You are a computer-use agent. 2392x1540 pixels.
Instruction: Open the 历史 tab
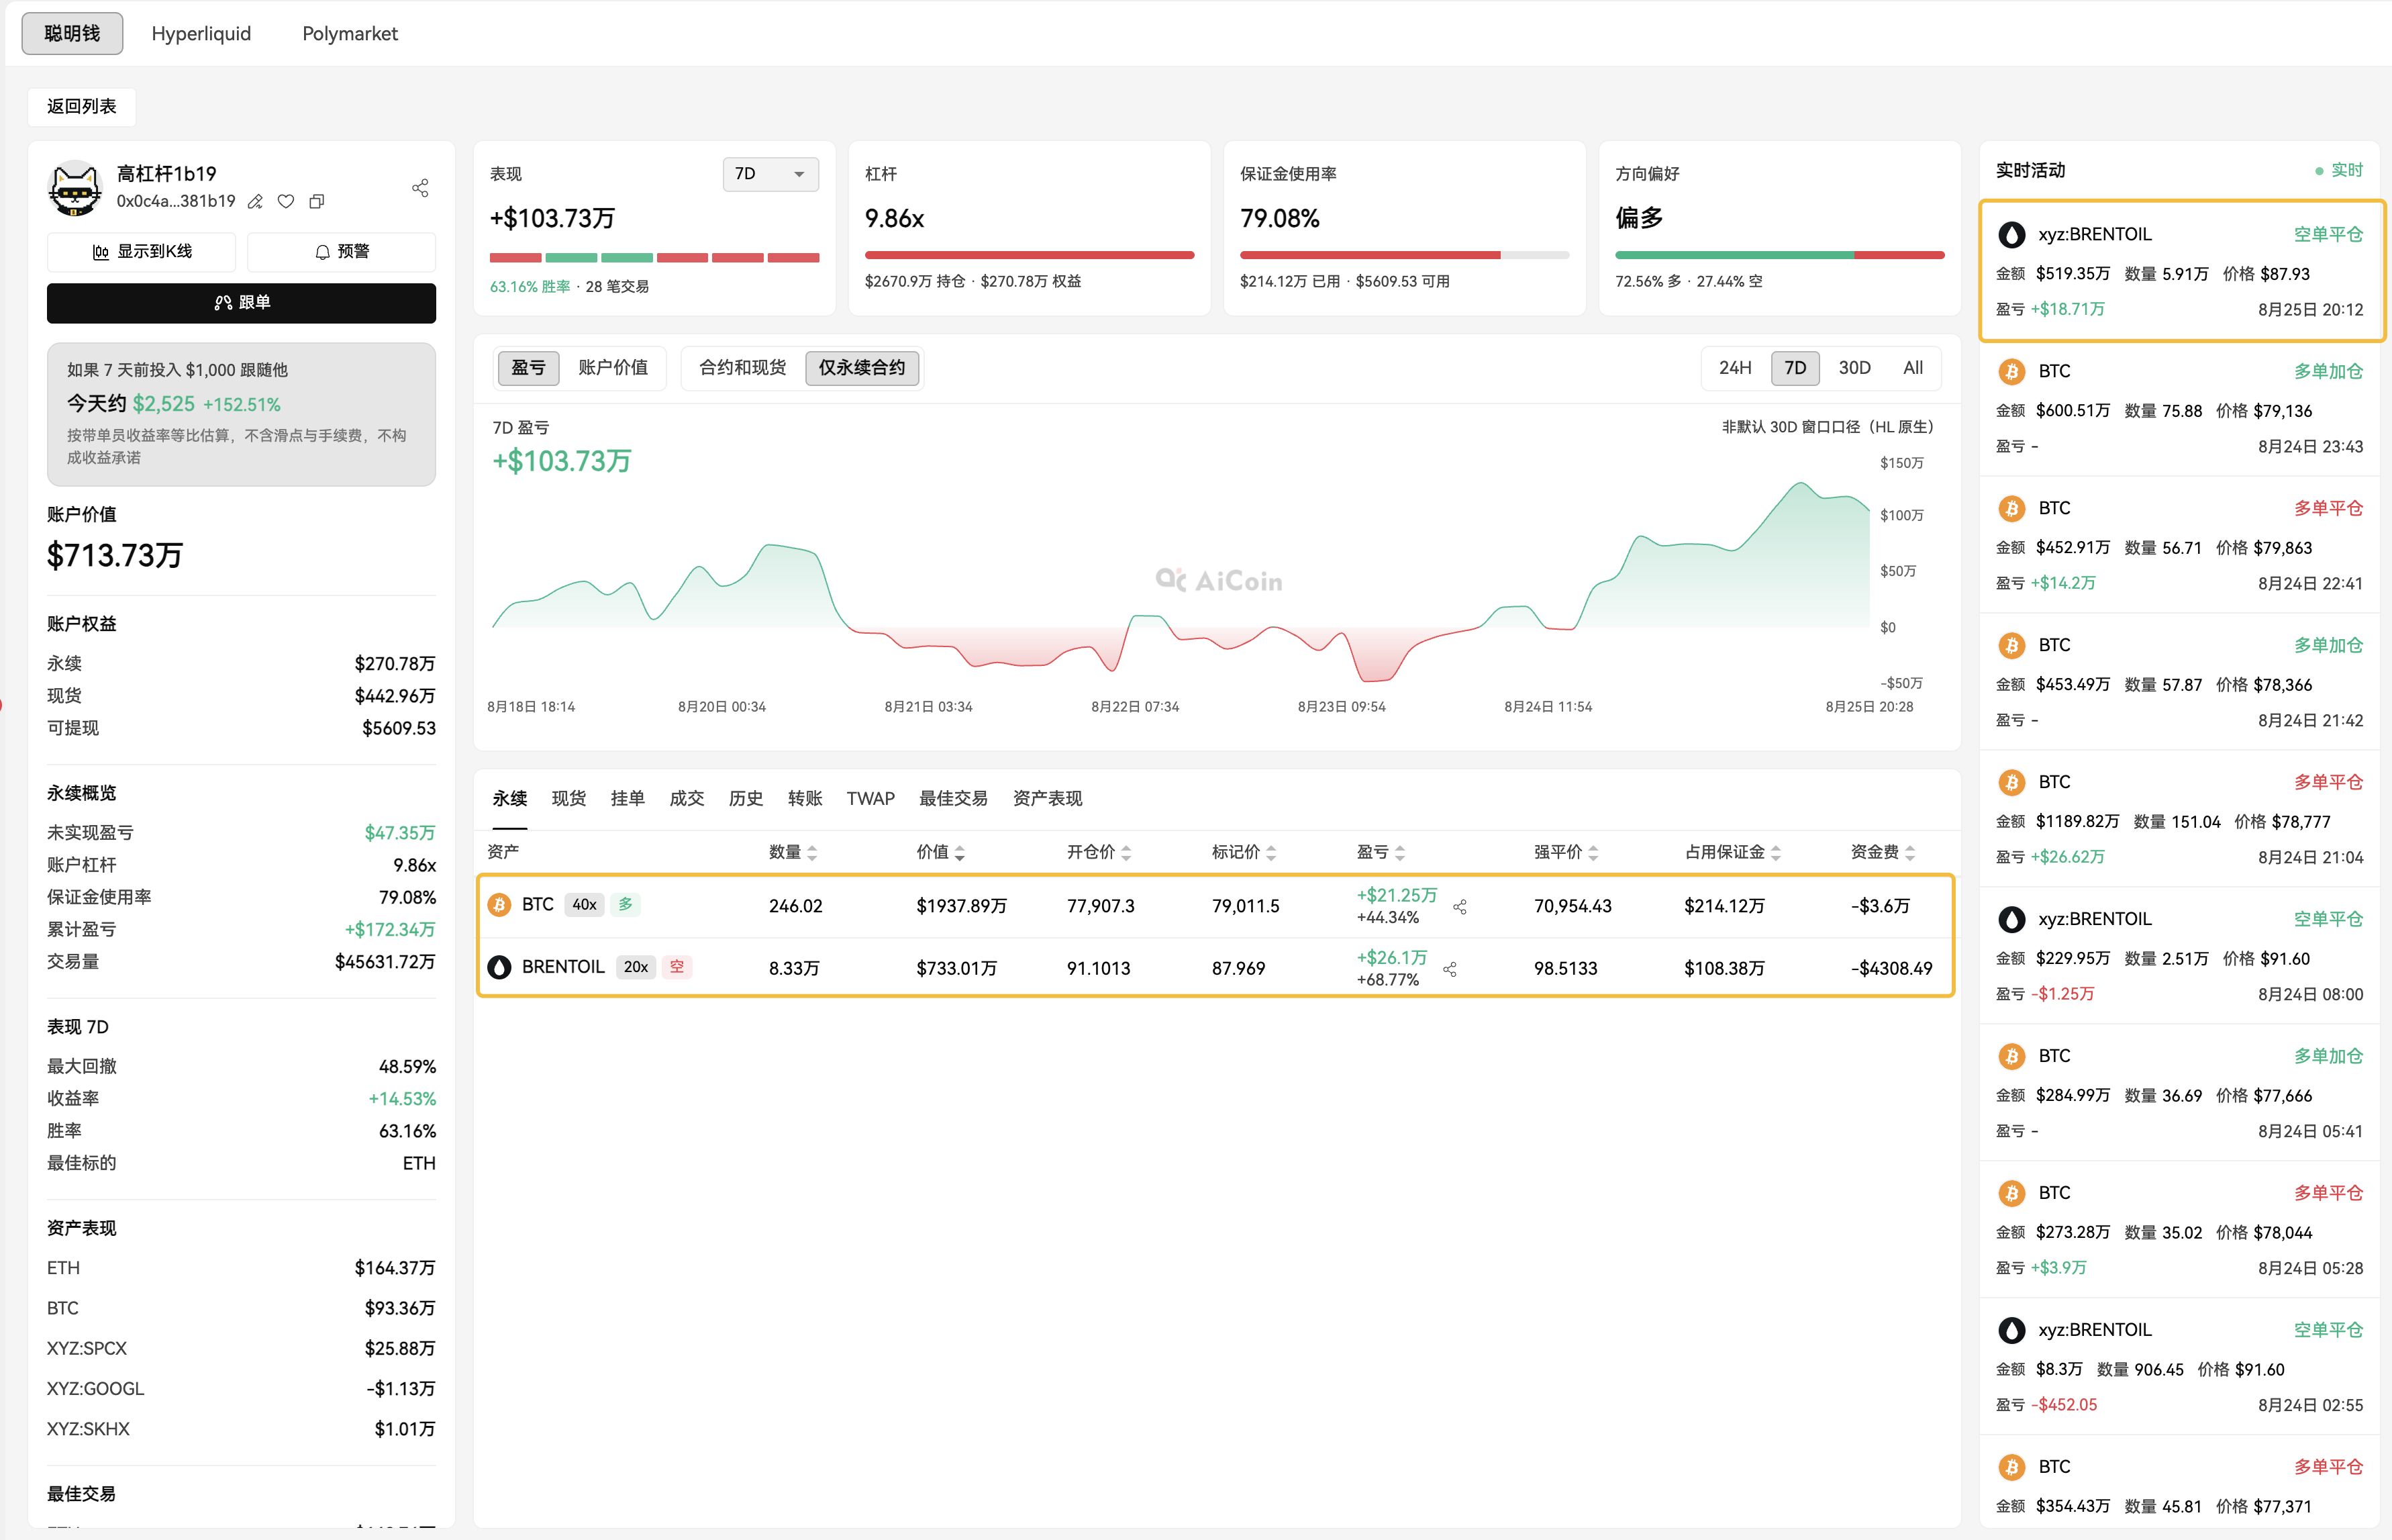[x=746, y=799]
